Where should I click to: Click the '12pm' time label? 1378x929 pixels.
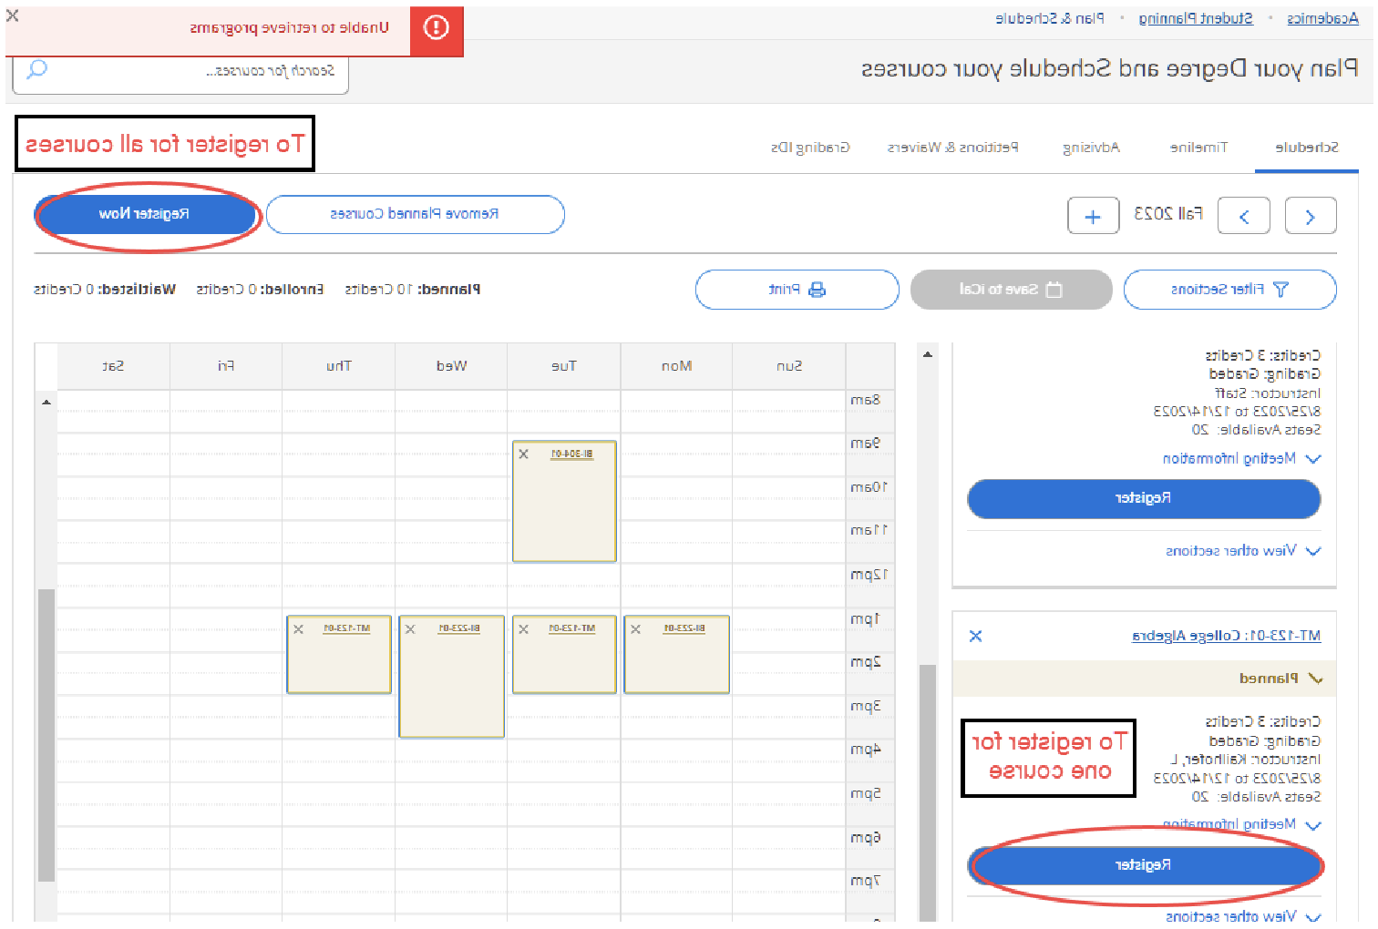click(869, 576)
